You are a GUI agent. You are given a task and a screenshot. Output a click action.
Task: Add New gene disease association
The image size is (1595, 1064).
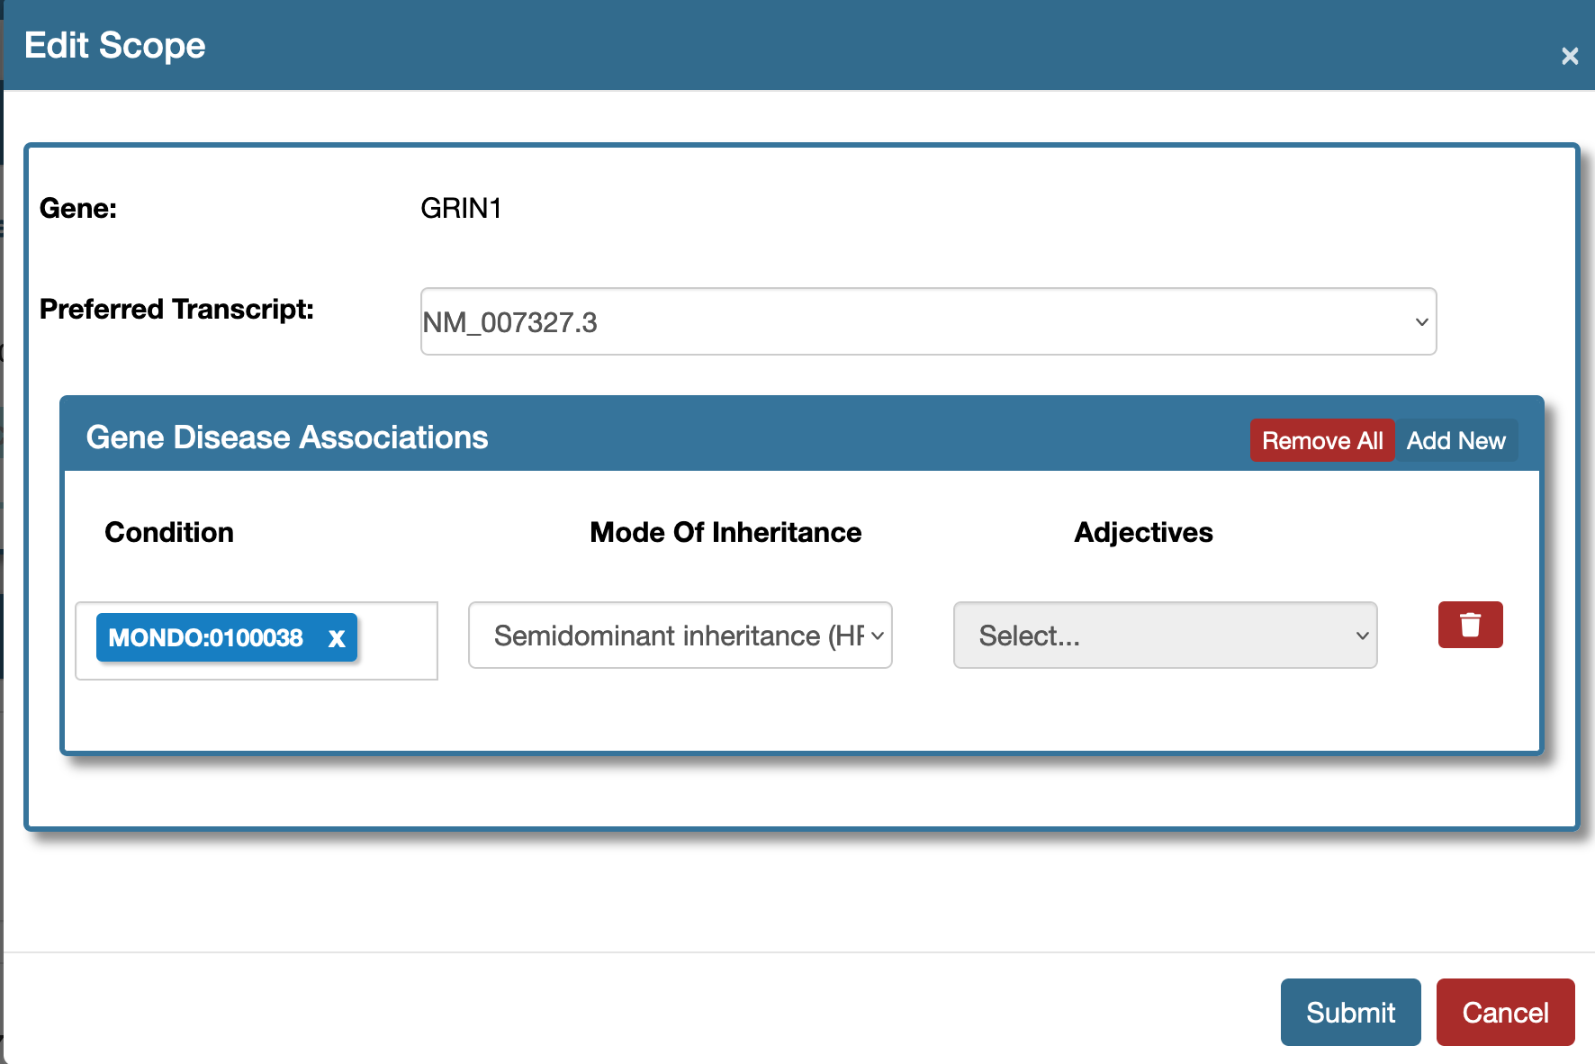click(1455, 441)
